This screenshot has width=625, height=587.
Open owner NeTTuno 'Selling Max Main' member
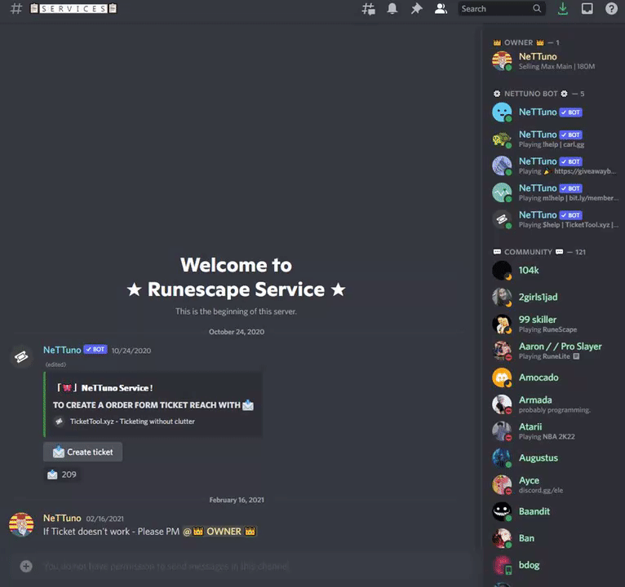pos(555,61)
